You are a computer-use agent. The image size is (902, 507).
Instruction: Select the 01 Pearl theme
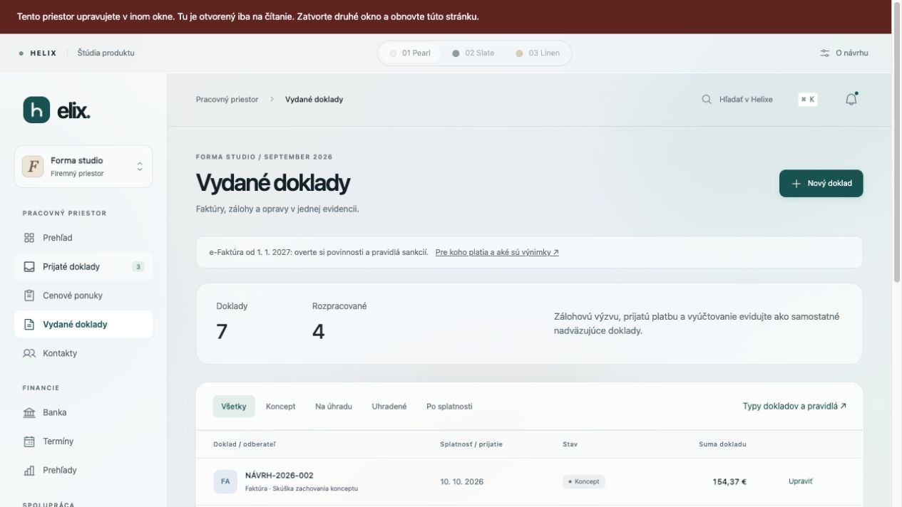point(410,53)
